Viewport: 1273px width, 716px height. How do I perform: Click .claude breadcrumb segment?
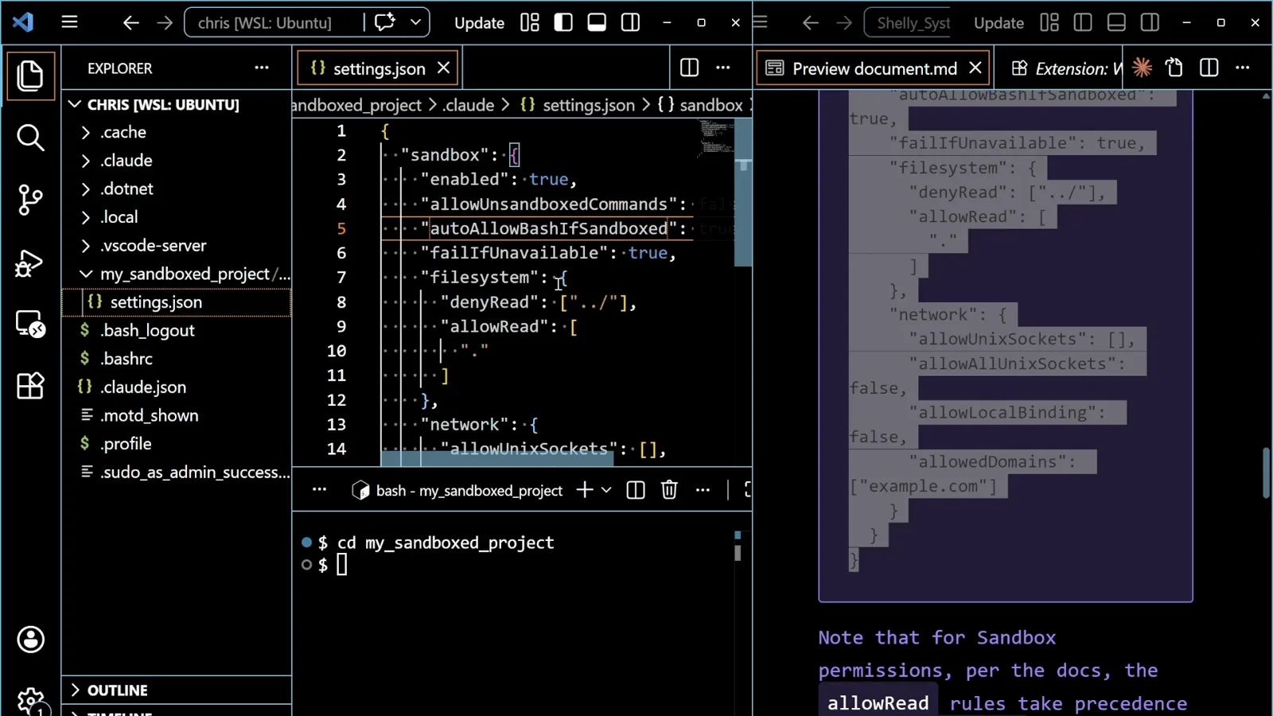pos(469,105)
